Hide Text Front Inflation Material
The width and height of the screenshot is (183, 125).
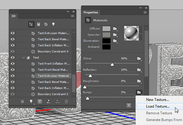pyautogui.click(x=13, y=63)
